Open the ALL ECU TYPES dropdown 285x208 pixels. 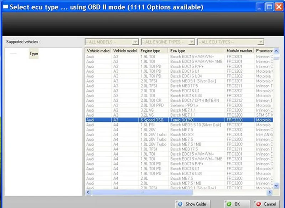tap(230, 42)
